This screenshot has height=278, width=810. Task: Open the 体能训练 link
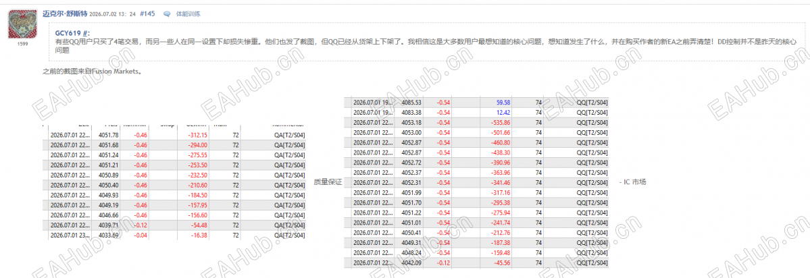click(x=188, y=14)
